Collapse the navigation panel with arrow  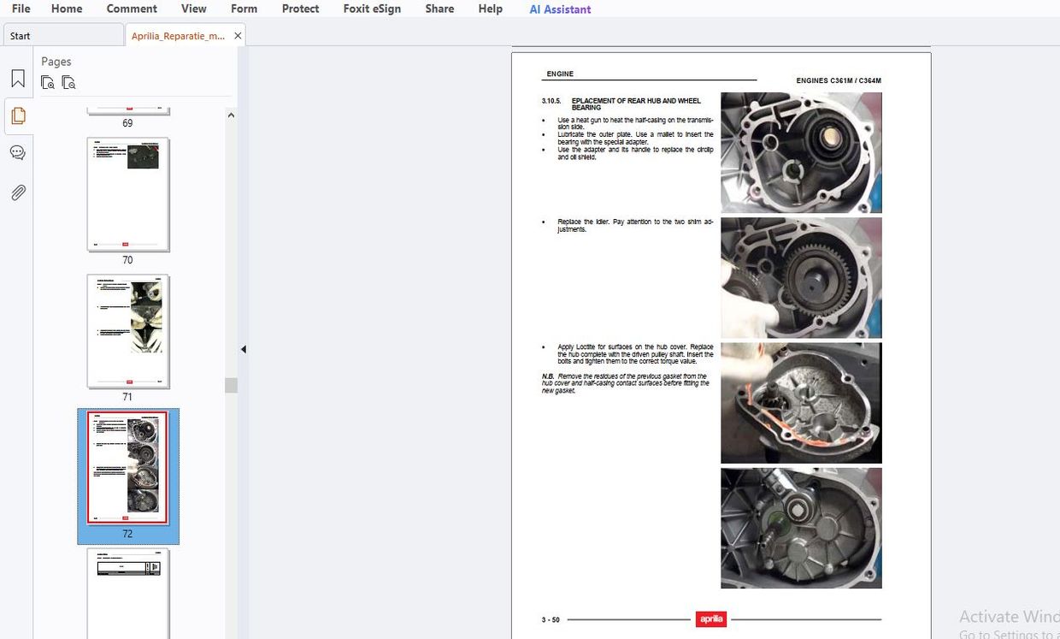(243, 349)
